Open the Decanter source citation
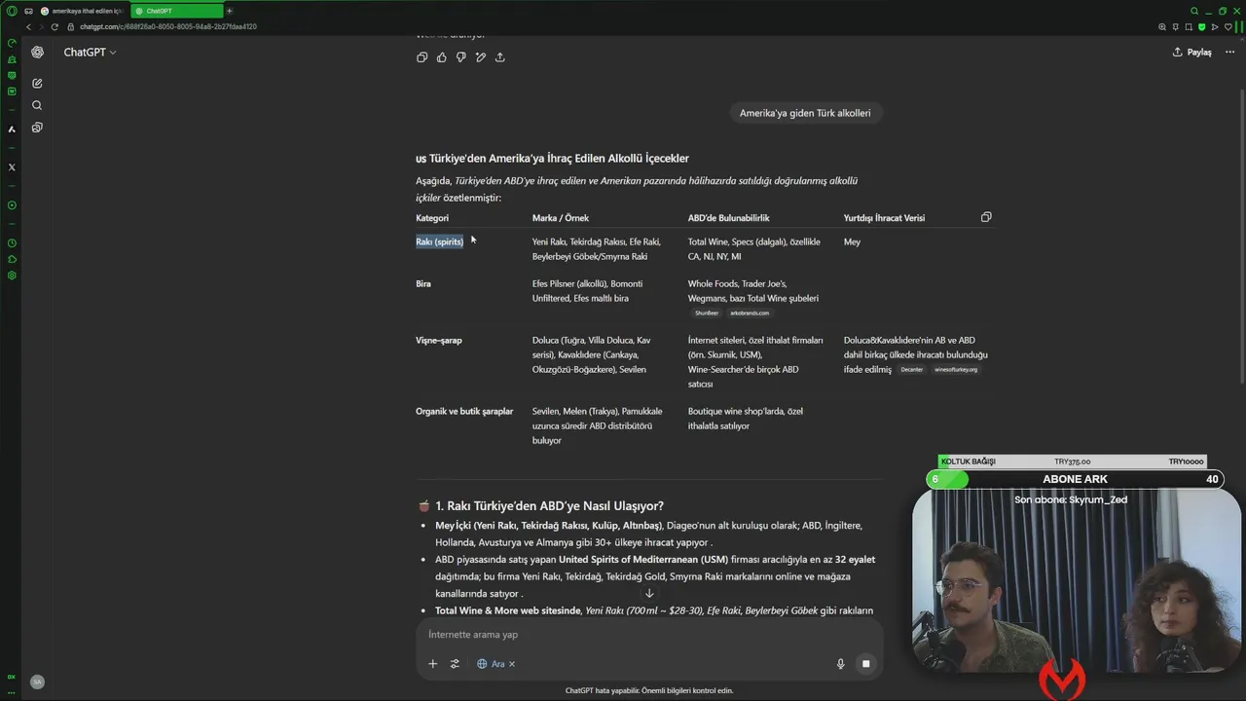This screenshot has height=701, width=1246. pyautogui.click(x=911, y=370)
